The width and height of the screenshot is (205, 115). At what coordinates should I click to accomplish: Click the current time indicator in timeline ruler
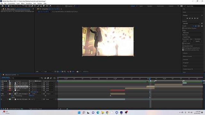click(x=150, y=79)
